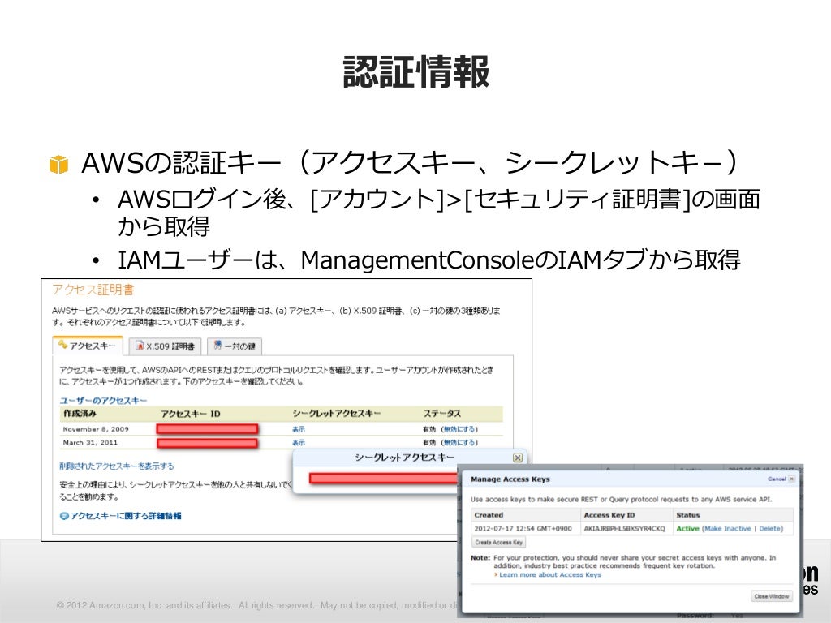The width and height of the screenshot is (831, 623).
Task: Click Make Inactive for the access key
Action: click(x=728, y=529)
